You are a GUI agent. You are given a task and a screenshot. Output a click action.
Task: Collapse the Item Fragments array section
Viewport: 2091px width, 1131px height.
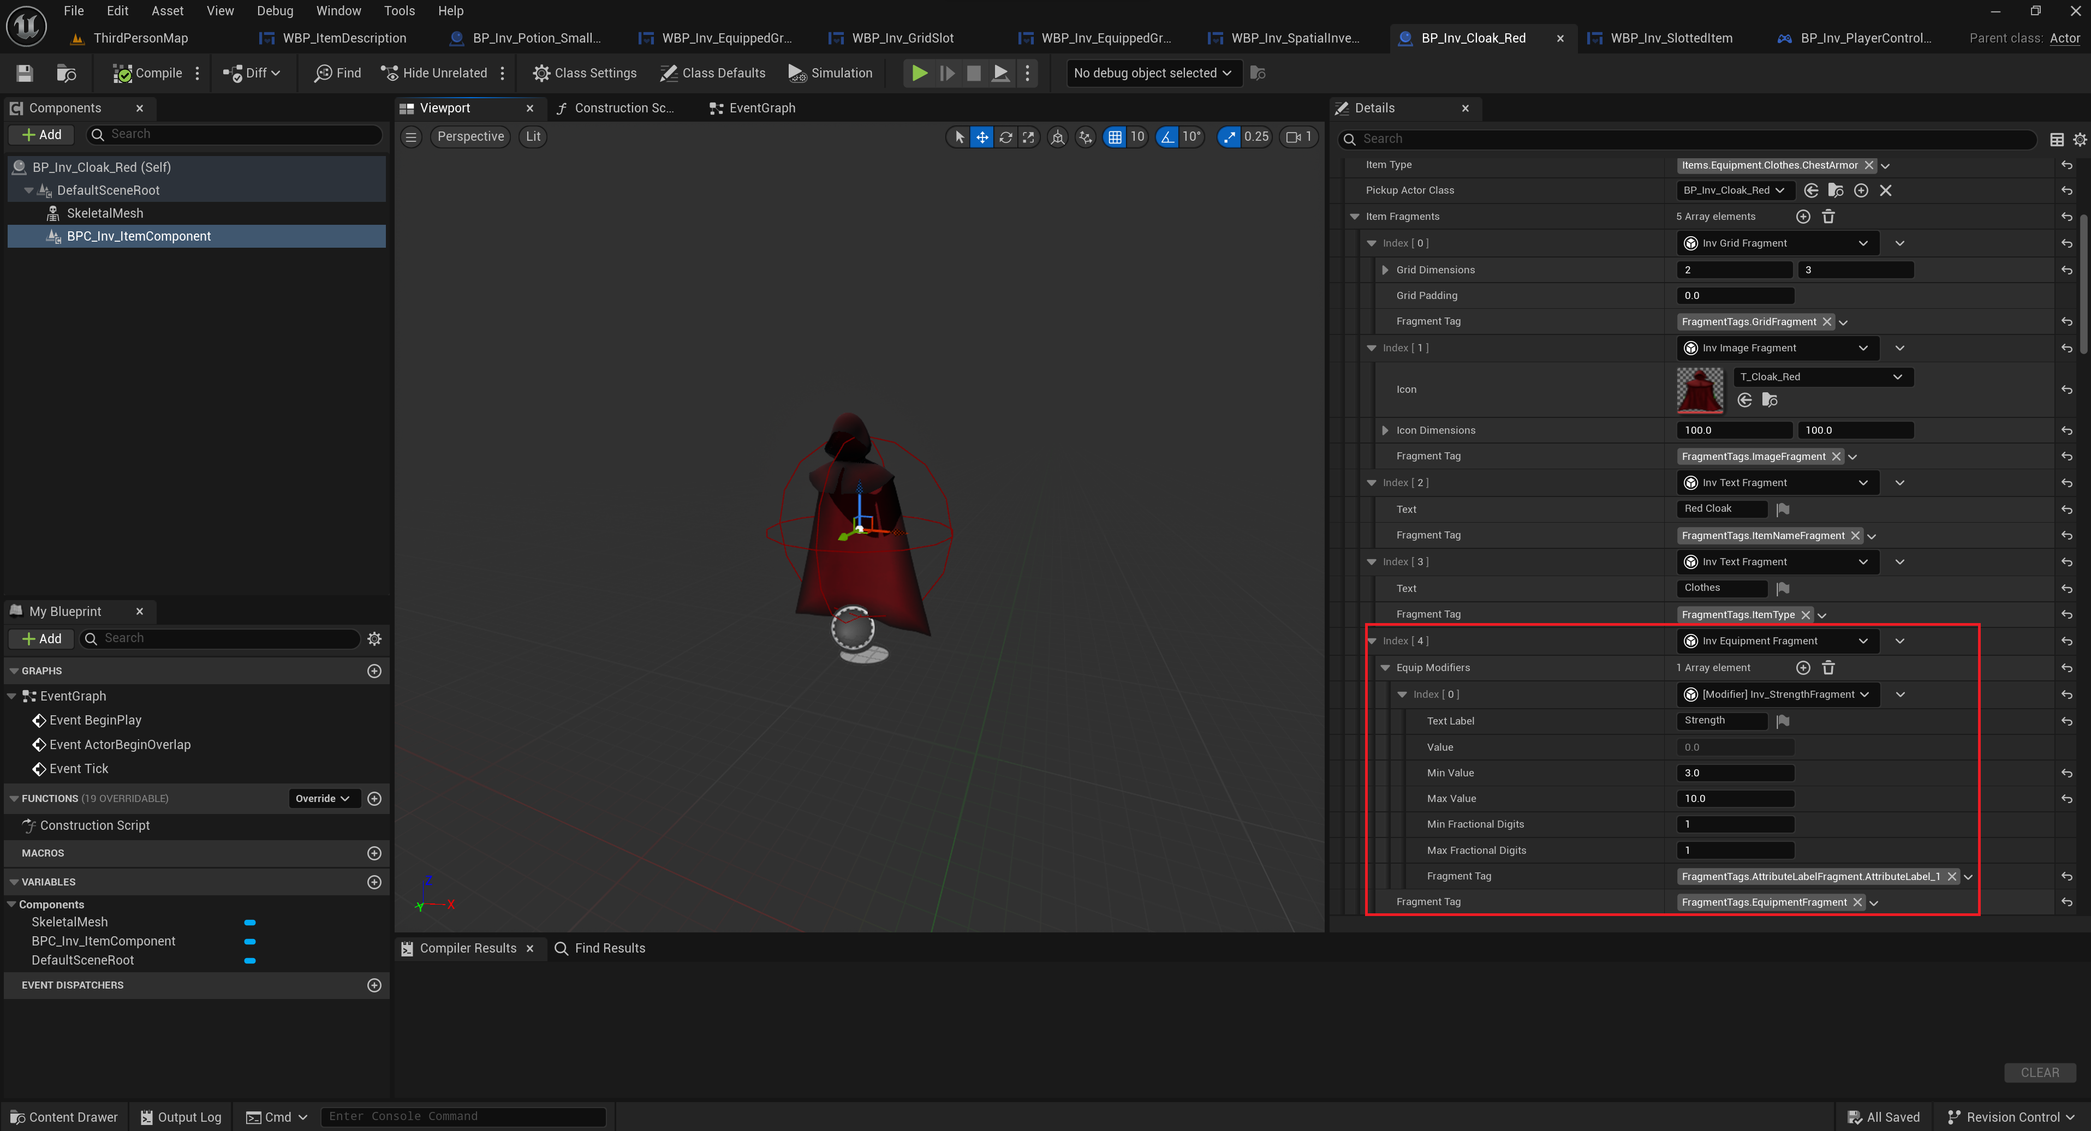click(x=1354, y=217)
